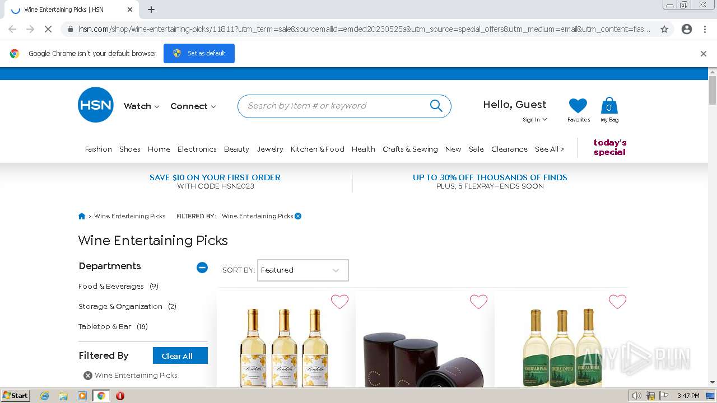Open the Sign In dropdown

(535, 120)
